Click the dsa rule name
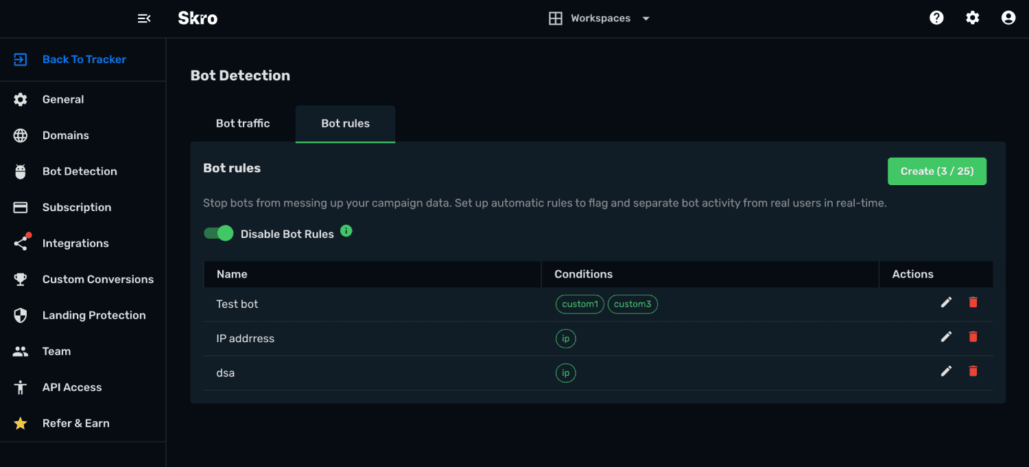 (x=226, y=373)
